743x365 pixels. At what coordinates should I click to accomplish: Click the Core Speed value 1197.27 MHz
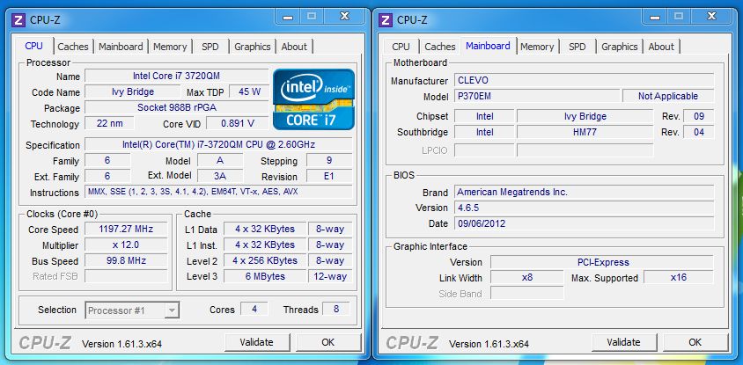click(126, 230)
